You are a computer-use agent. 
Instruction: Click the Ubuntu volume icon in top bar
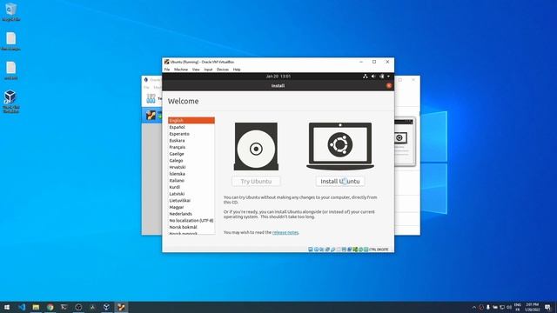(x=373, y=77)
